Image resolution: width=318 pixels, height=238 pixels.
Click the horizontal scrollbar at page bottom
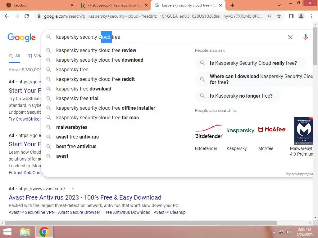tap(141, 223)
